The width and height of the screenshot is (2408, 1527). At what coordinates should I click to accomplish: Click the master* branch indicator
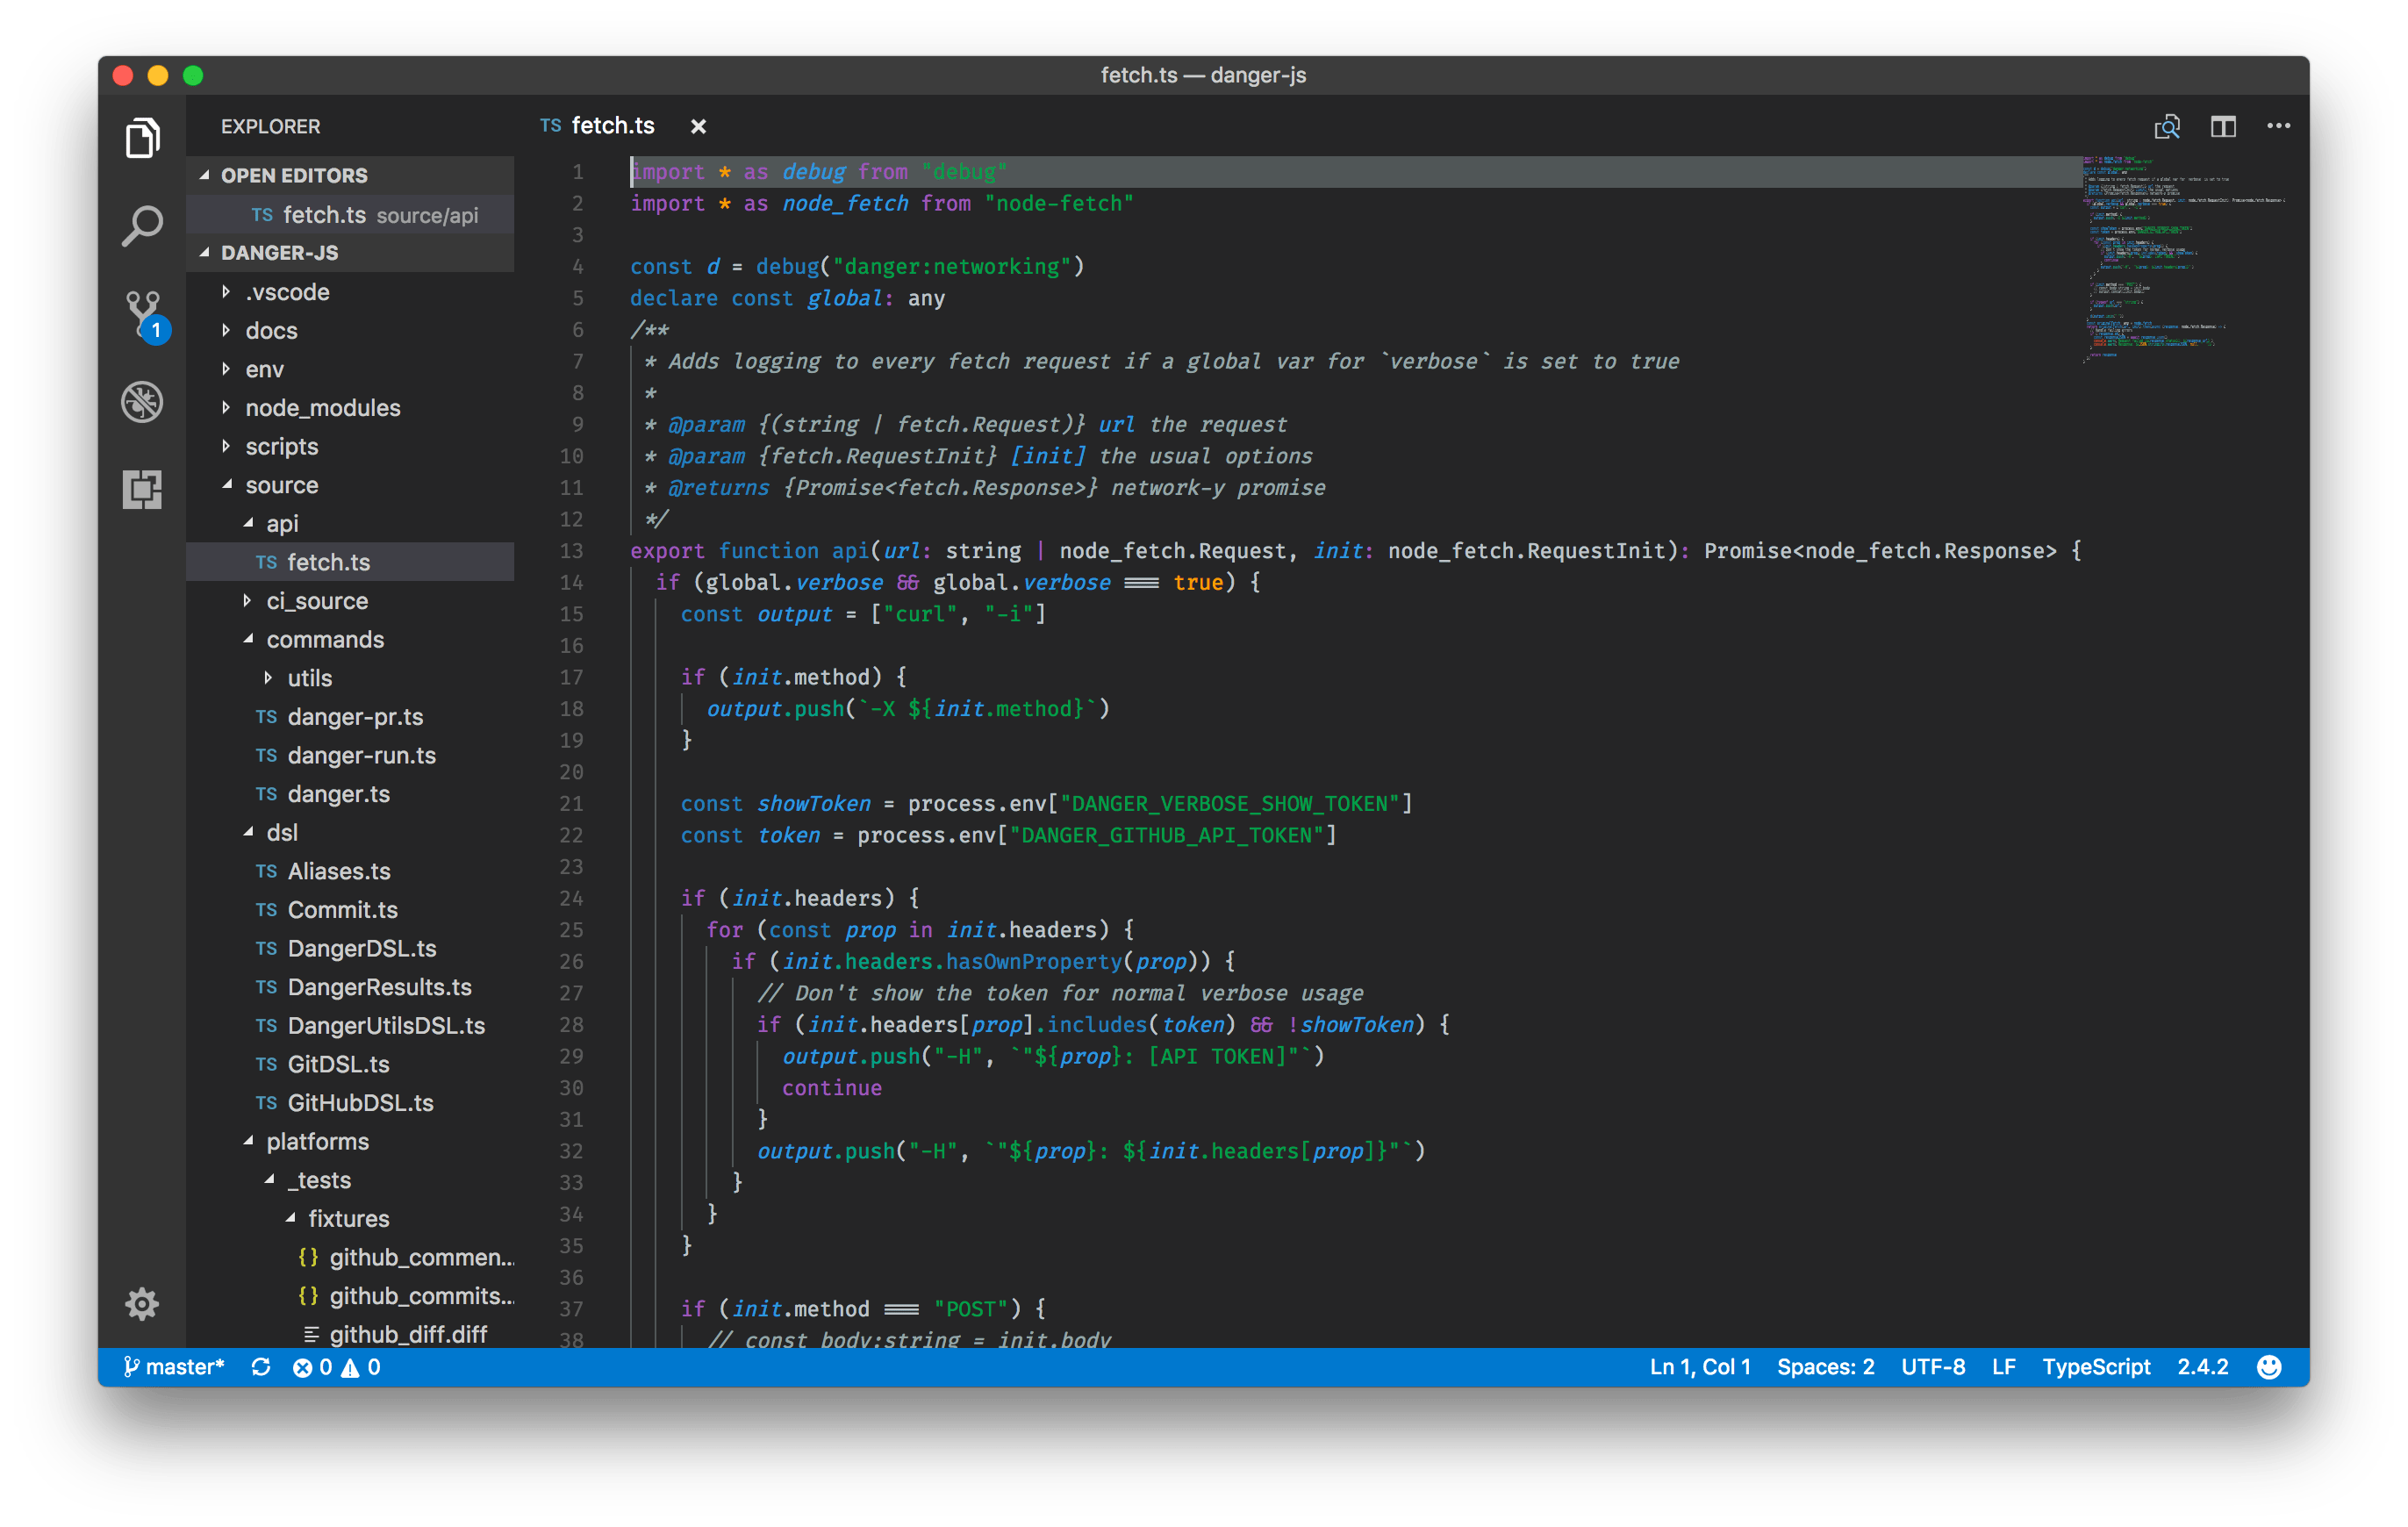[x=174, y=1366]
